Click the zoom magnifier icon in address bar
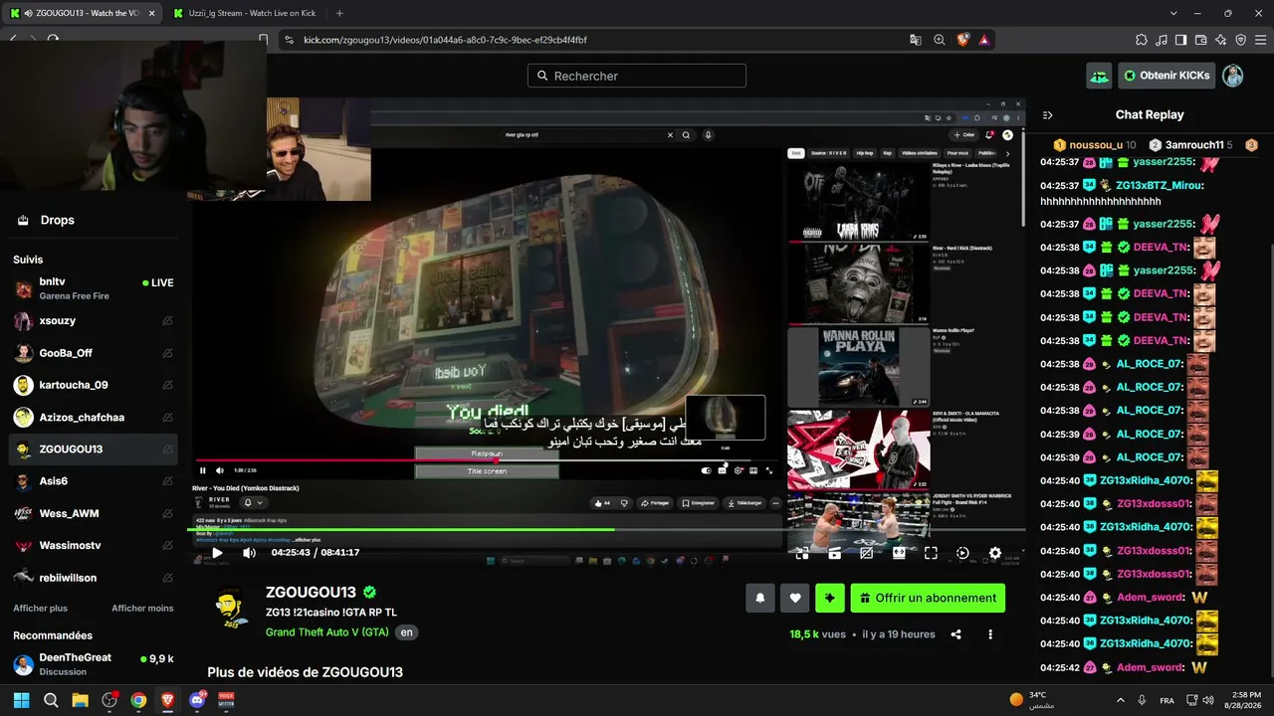Screen dimensions: 1274x716 point(940,40)
